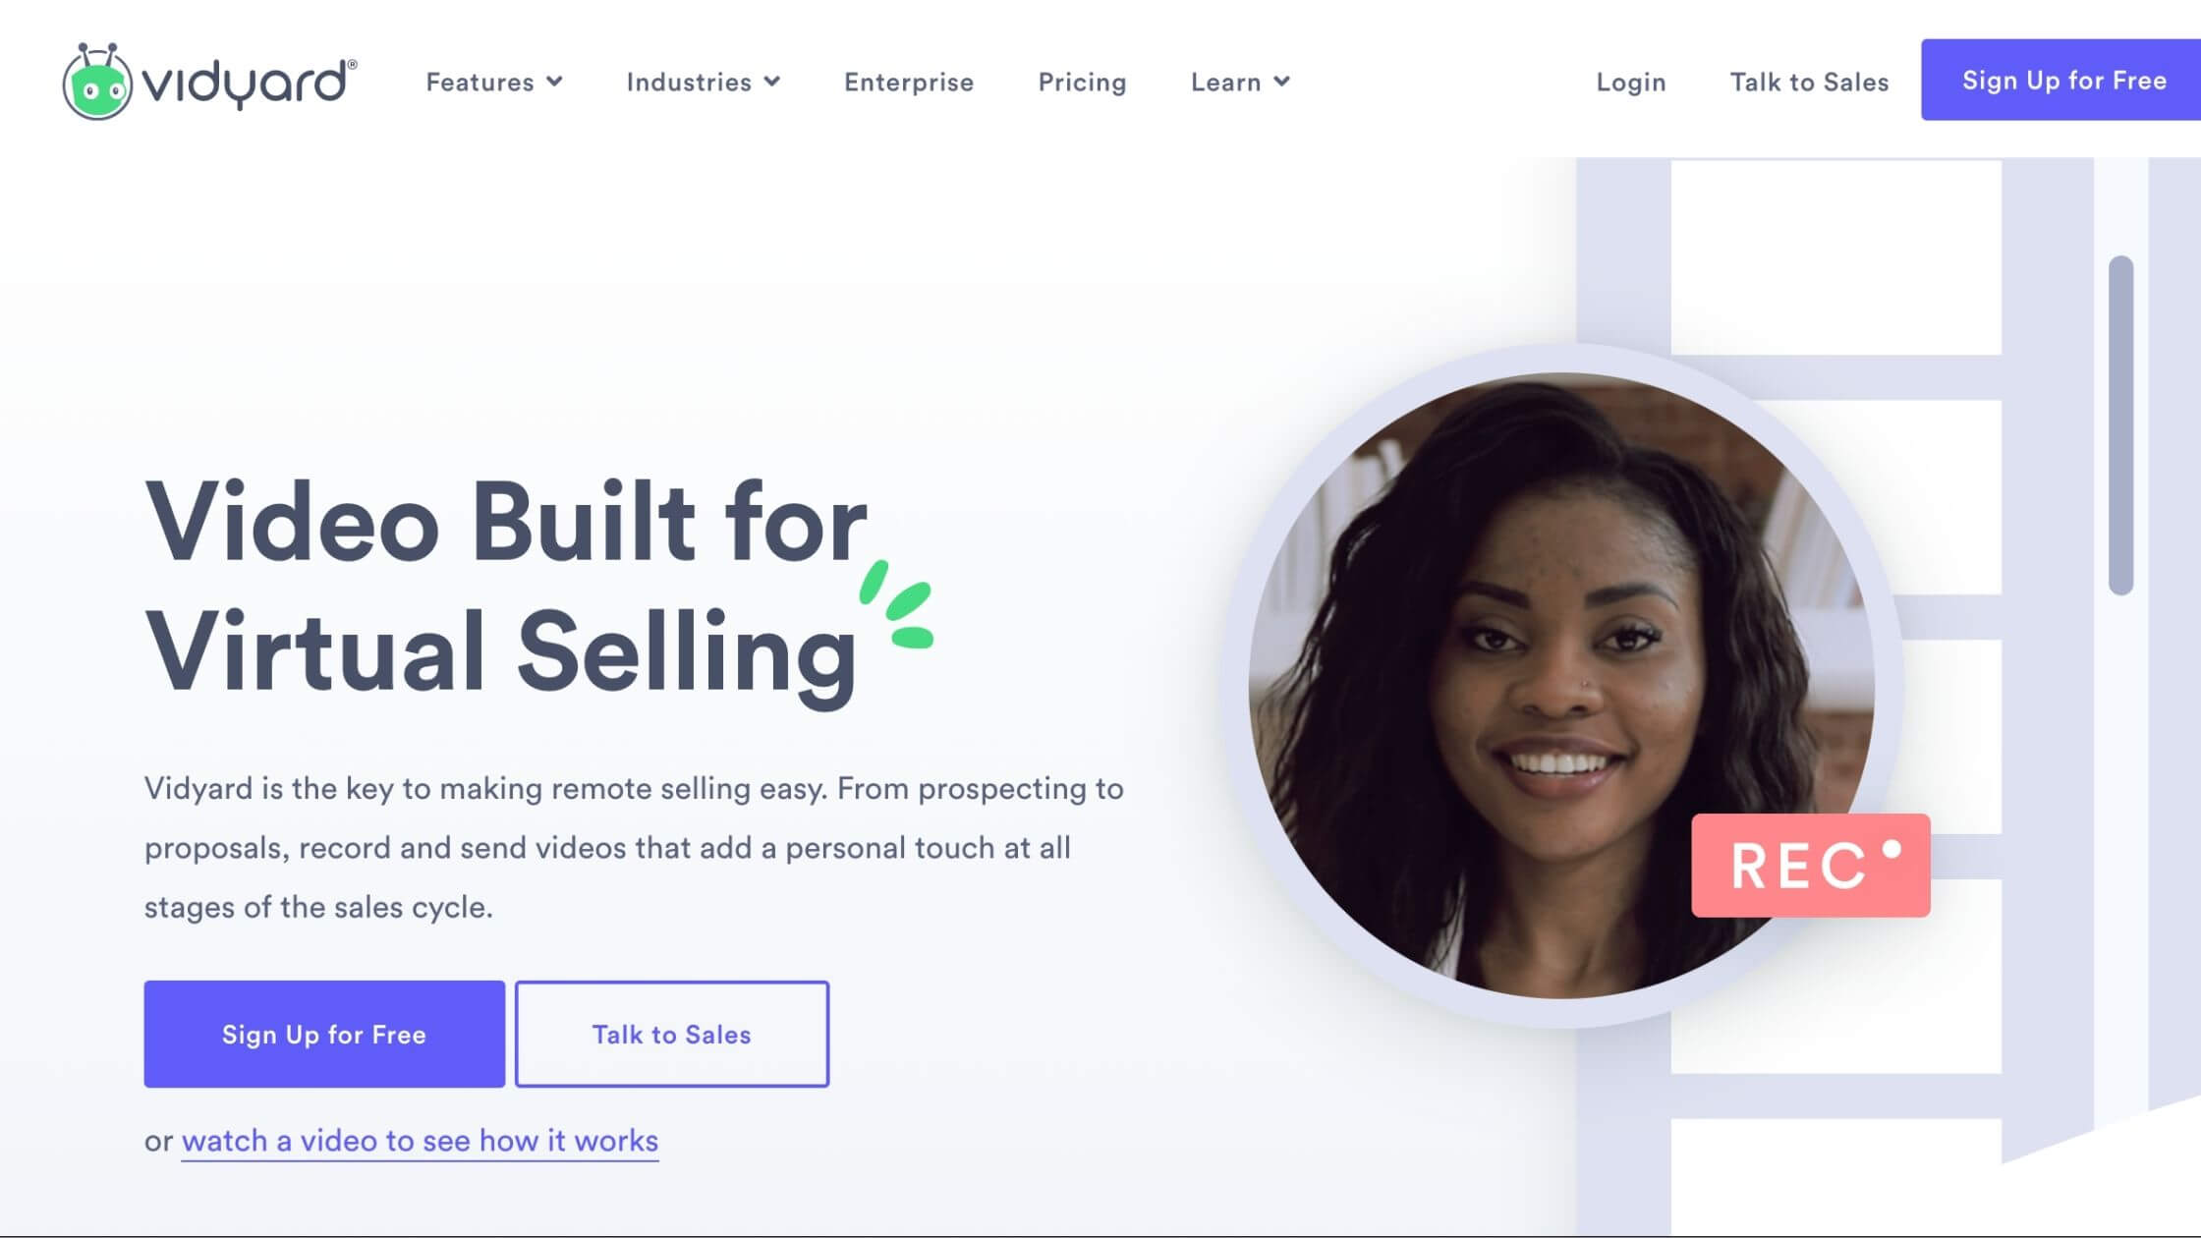
Task: Expand the Features dropdown chevron
Action: point(555,82)
